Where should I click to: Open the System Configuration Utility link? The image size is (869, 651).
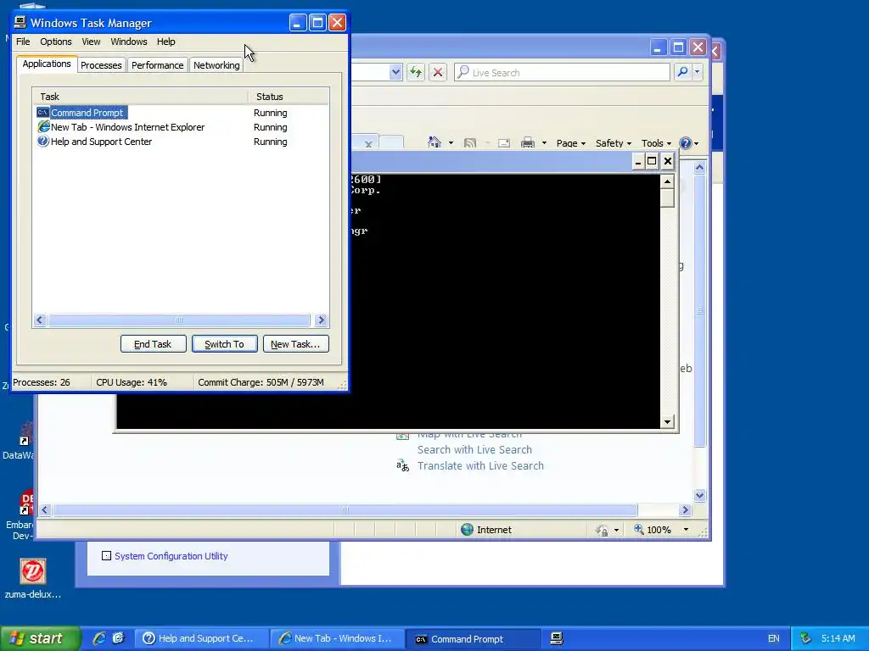[171, 556]
